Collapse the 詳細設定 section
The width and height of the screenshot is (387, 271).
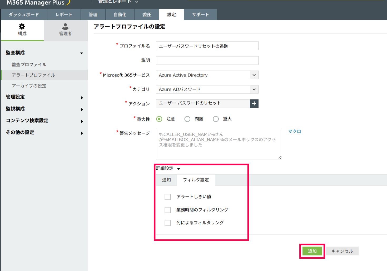[168, 168]
